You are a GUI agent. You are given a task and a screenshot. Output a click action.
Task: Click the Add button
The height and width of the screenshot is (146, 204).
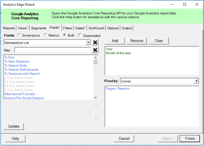click(115, 41)
